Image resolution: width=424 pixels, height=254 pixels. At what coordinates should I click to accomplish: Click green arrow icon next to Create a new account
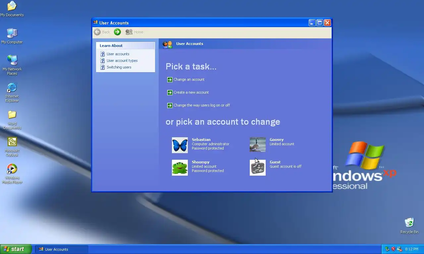click(170, 93)
